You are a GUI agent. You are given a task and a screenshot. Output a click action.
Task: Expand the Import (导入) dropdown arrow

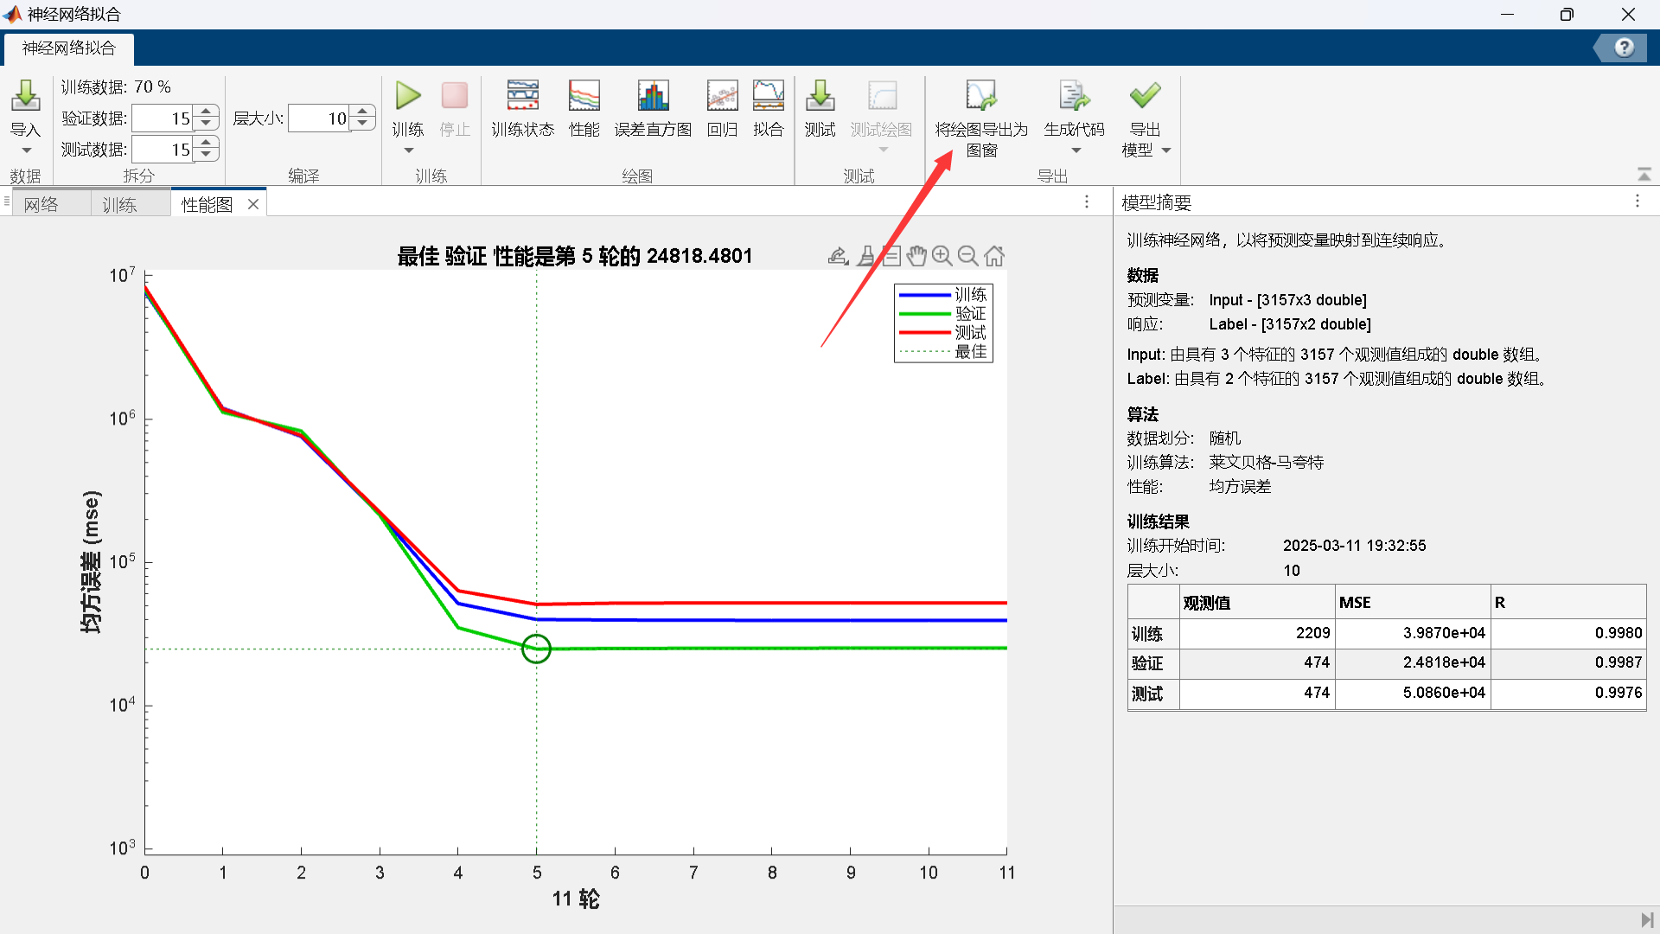pos(26,150)
